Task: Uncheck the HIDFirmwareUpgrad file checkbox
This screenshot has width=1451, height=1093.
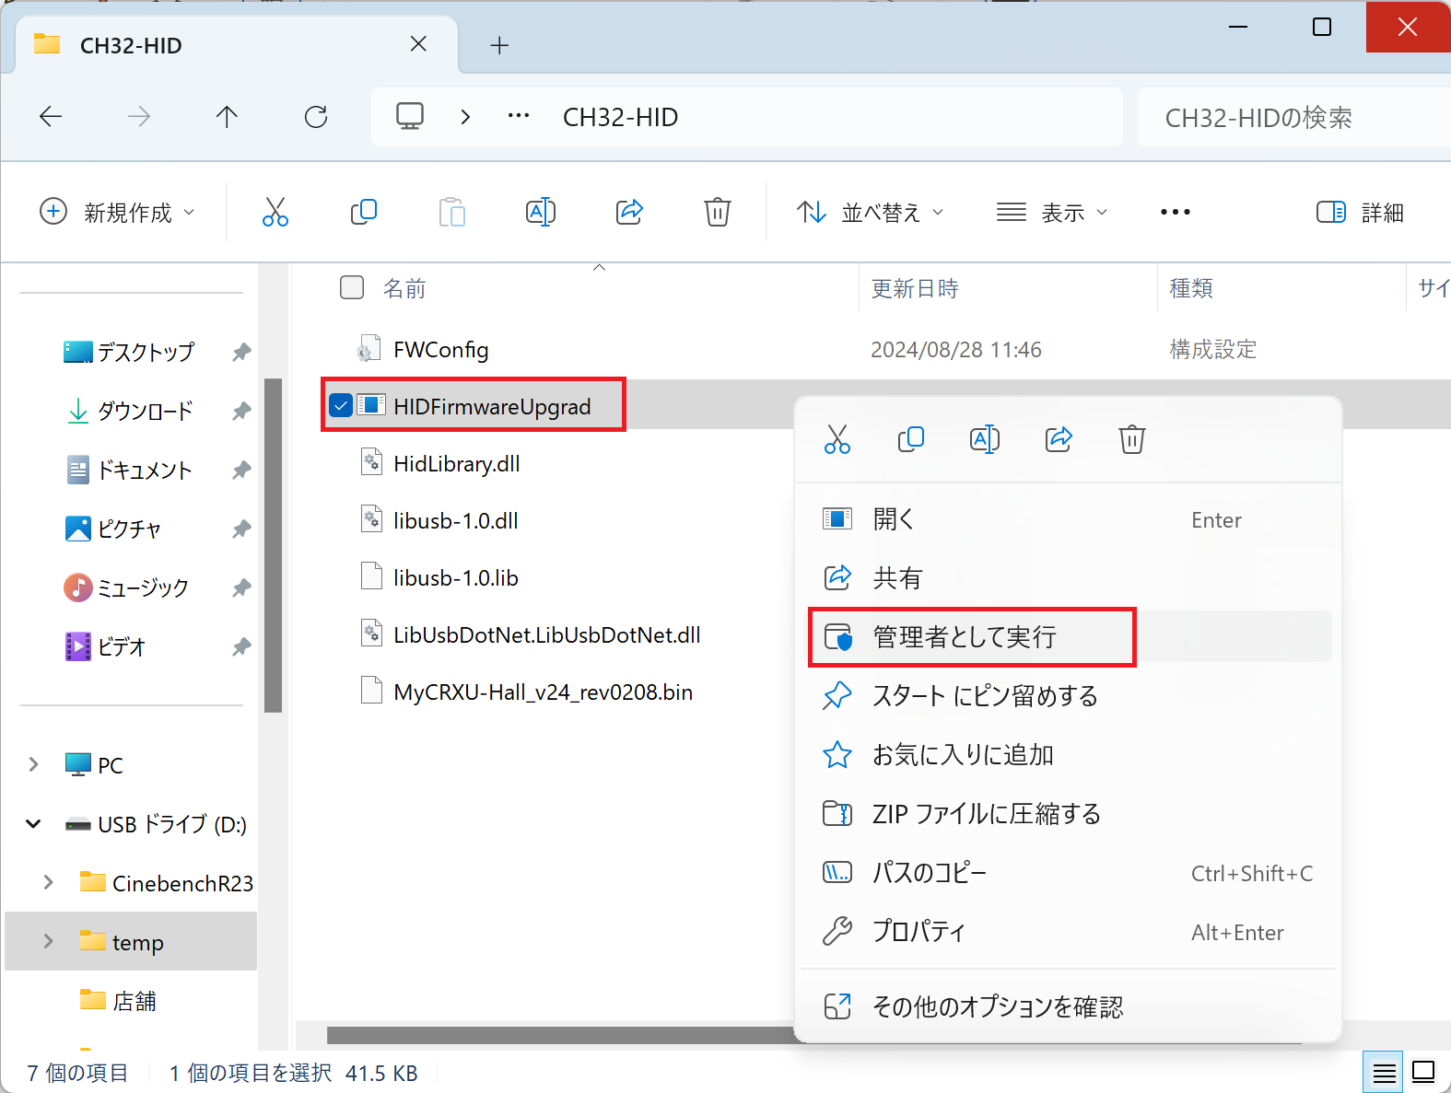Action: (x=341, y=405)
